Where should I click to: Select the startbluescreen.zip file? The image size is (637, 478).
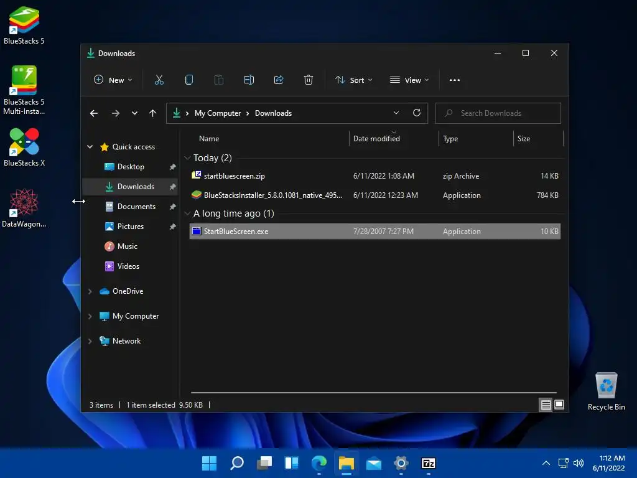[375, 176]
